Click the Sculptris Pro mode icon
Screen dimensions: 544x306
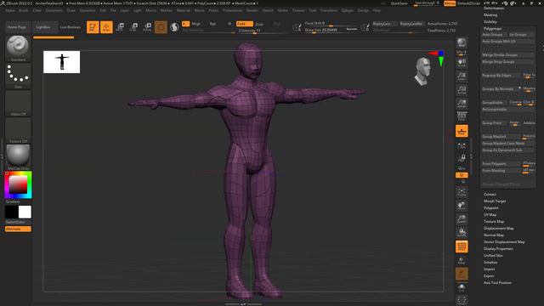174,27
